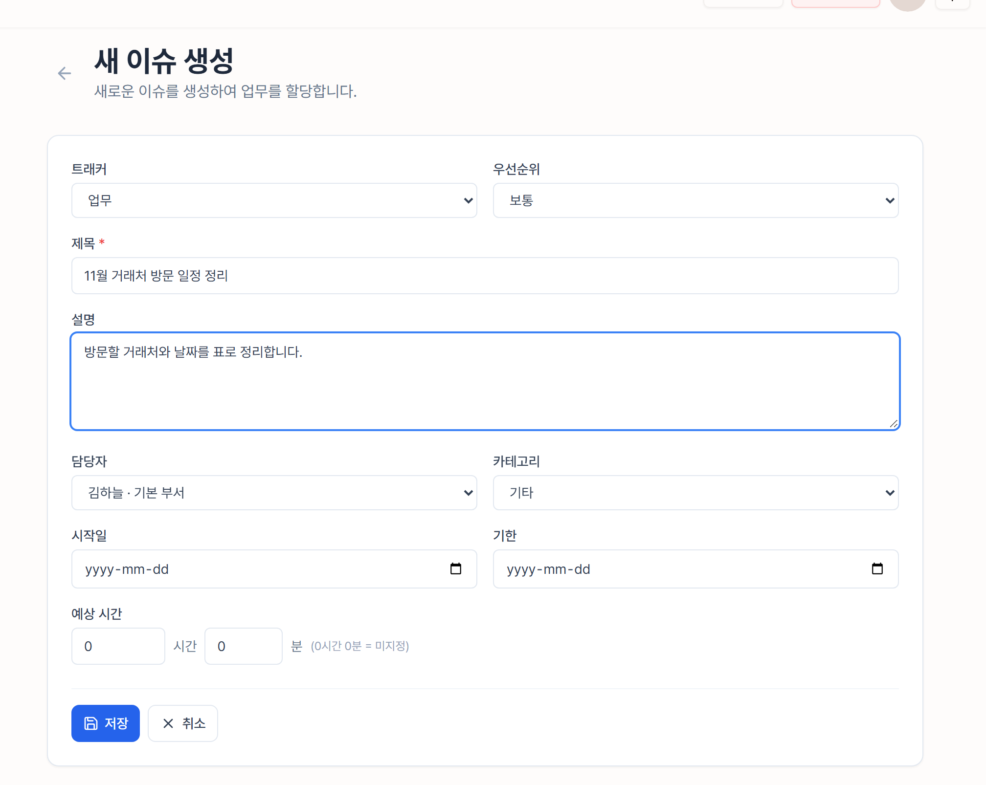Focus the 설명 description textarea
The height and width of the screenshot is (785, 986).
[x=485, y=381]
